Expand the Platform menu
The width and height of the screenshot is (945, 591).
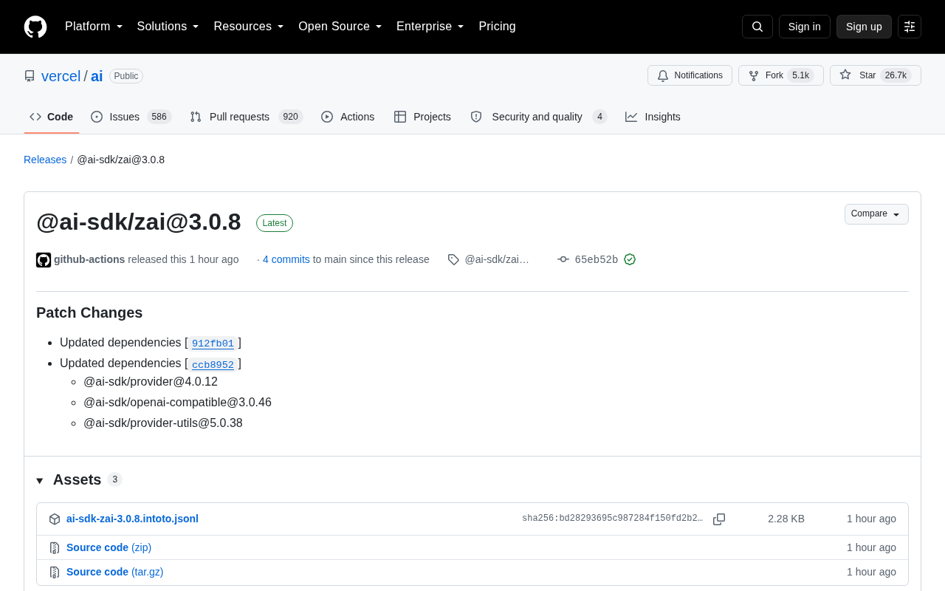coord(94,27)
